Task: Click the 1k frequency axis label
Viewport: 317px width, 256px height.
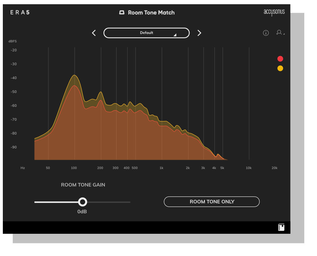Action: coord(162,168)
